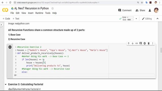
Task: Open the Insert menu
Action: click(31, 13)
